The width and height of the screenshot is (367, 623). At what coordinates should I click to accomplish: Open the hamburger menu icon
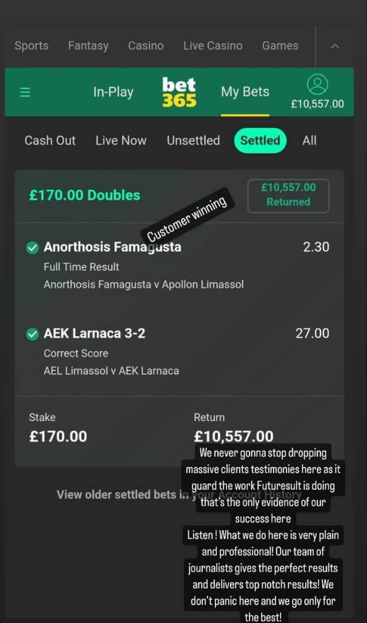(25, 92)
